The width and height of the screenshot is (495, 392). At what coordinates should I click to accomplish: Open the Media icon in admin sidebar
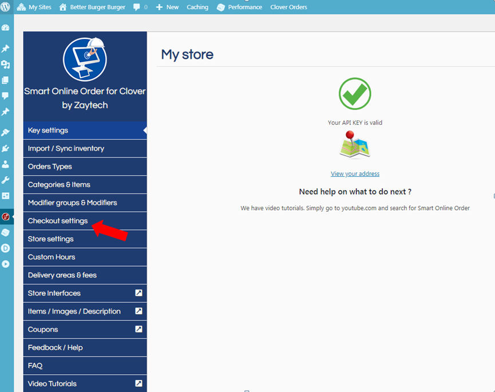tap(5, 65)
